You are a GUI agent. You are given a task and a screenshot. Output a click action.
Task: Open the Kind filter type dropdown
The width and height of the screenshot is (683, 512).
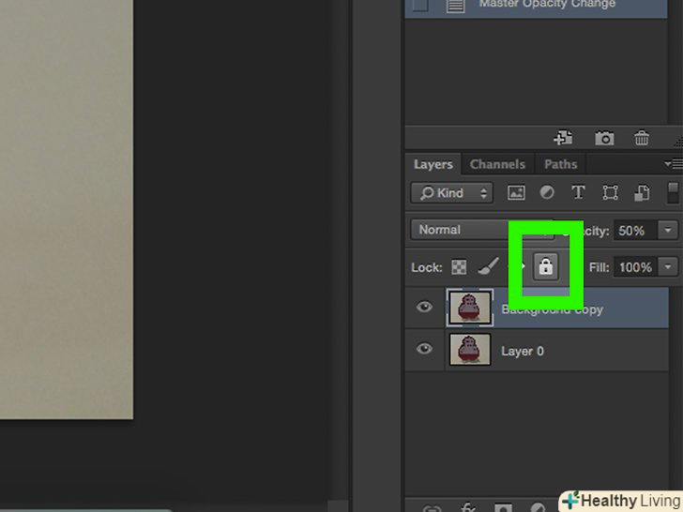click(x=451, y=193)
